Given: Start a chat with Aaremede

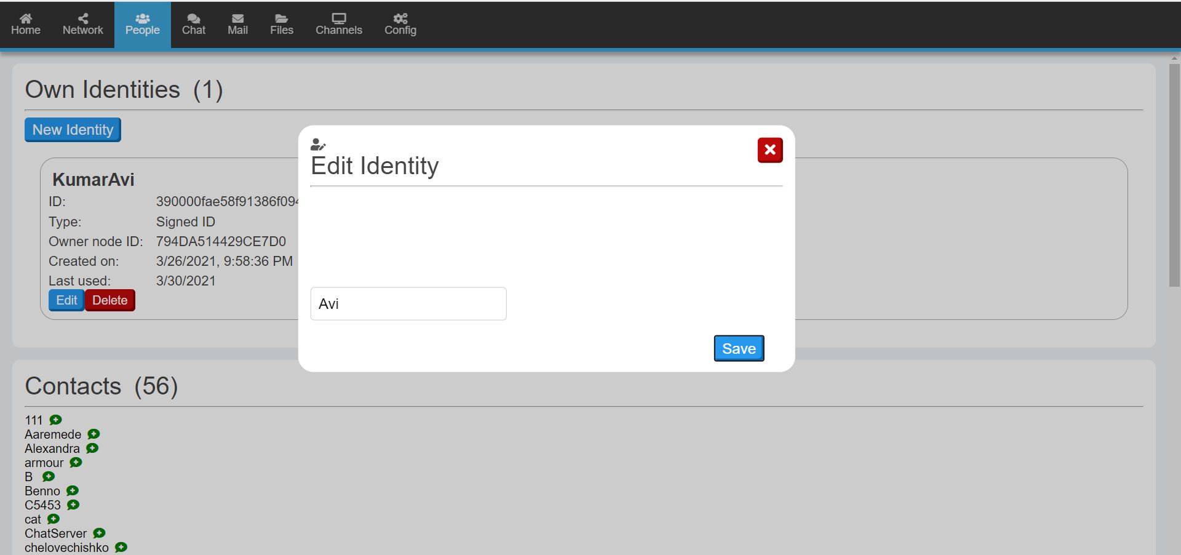Looking at the screenshot, I should pyautogui.click(x=93, y=434).
